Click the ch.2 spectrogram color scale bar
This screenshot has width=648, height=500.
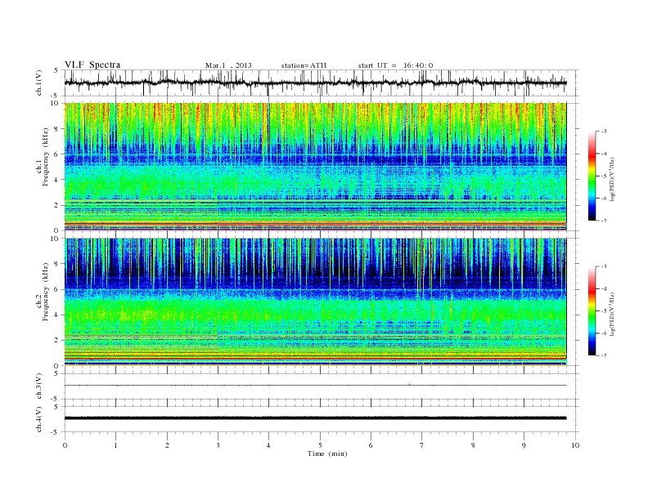tap(592, 311)
